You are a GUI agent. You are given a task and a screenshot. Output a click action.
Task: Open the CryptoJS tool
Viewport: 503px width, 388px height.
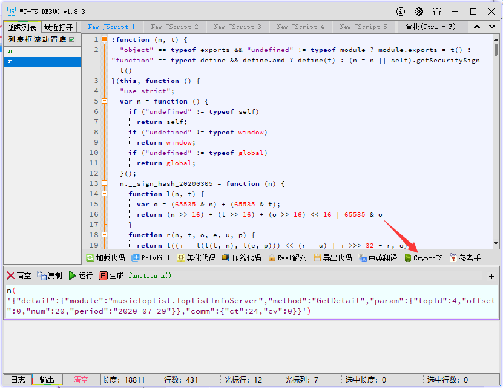coord(424,258)
